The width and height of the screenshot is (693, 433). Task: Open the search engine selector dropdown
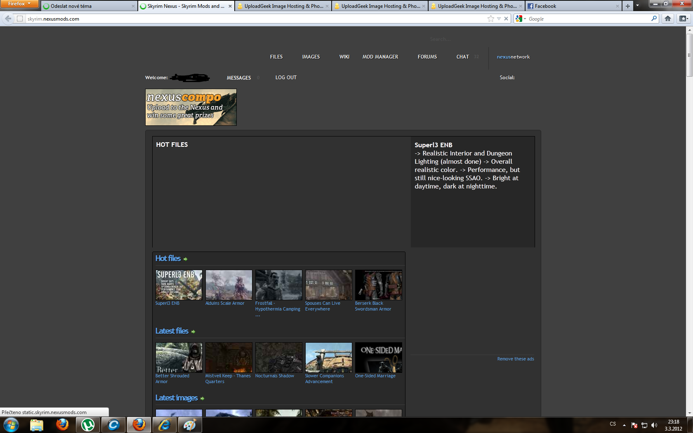click(521, 19)
